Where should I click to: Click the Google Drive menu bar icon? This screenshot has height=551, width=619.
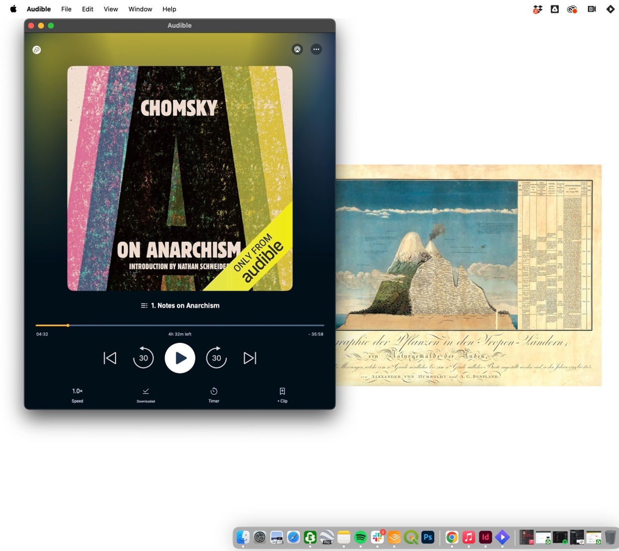pyautogui.click(x=555, y=9)
